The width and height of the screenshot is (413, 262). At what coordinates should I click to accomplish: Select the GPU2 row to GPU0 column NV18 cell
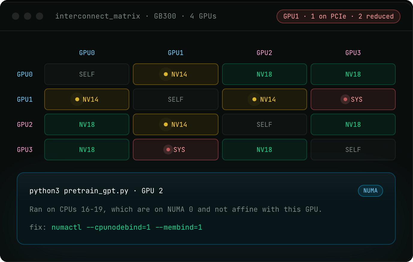87,124
